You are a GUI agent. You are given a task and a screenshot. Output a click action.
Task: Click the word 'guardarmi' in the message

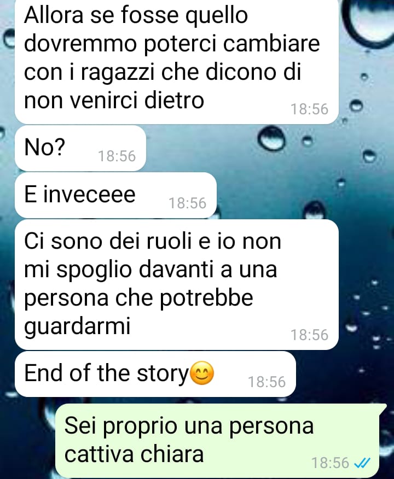(x=77, y=326)
